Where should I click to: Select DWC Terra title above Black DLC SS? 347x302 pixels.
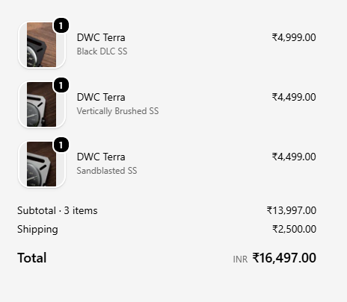pos(101,37)
